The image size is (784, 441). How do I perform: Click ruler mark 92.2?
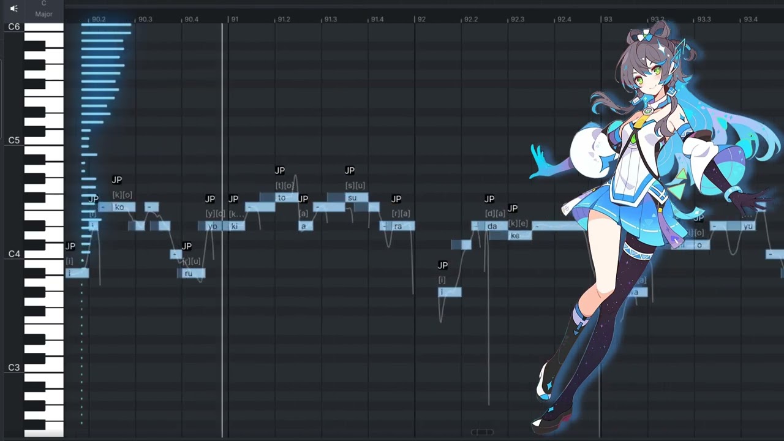(x=470, y=20)
